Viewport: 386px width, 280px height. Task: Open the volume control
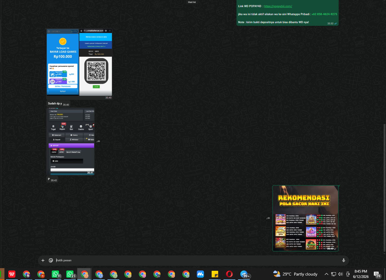coord(340,274)
